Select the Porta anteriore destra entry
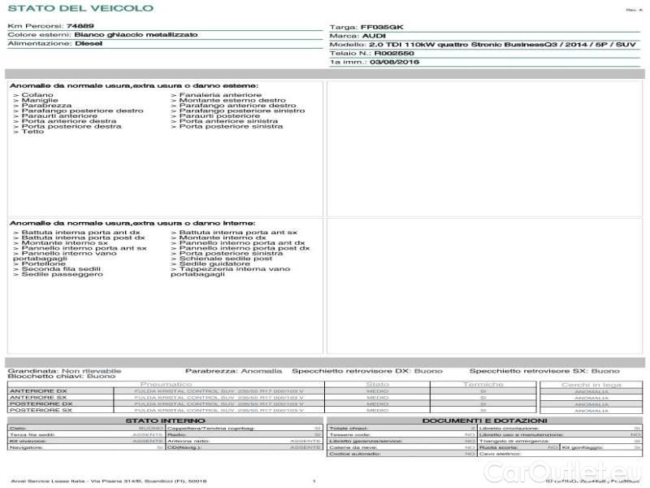This screenshot has width=650, height=488. (65, 121)
